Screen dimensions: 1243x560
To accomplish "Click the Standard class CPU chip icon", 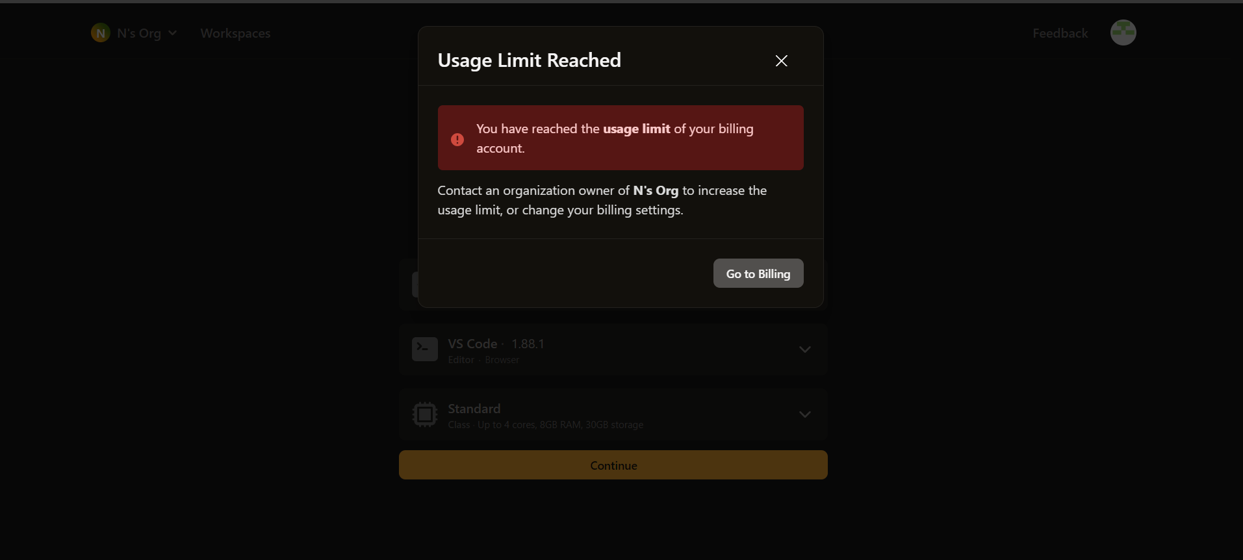I will point(425,414).
